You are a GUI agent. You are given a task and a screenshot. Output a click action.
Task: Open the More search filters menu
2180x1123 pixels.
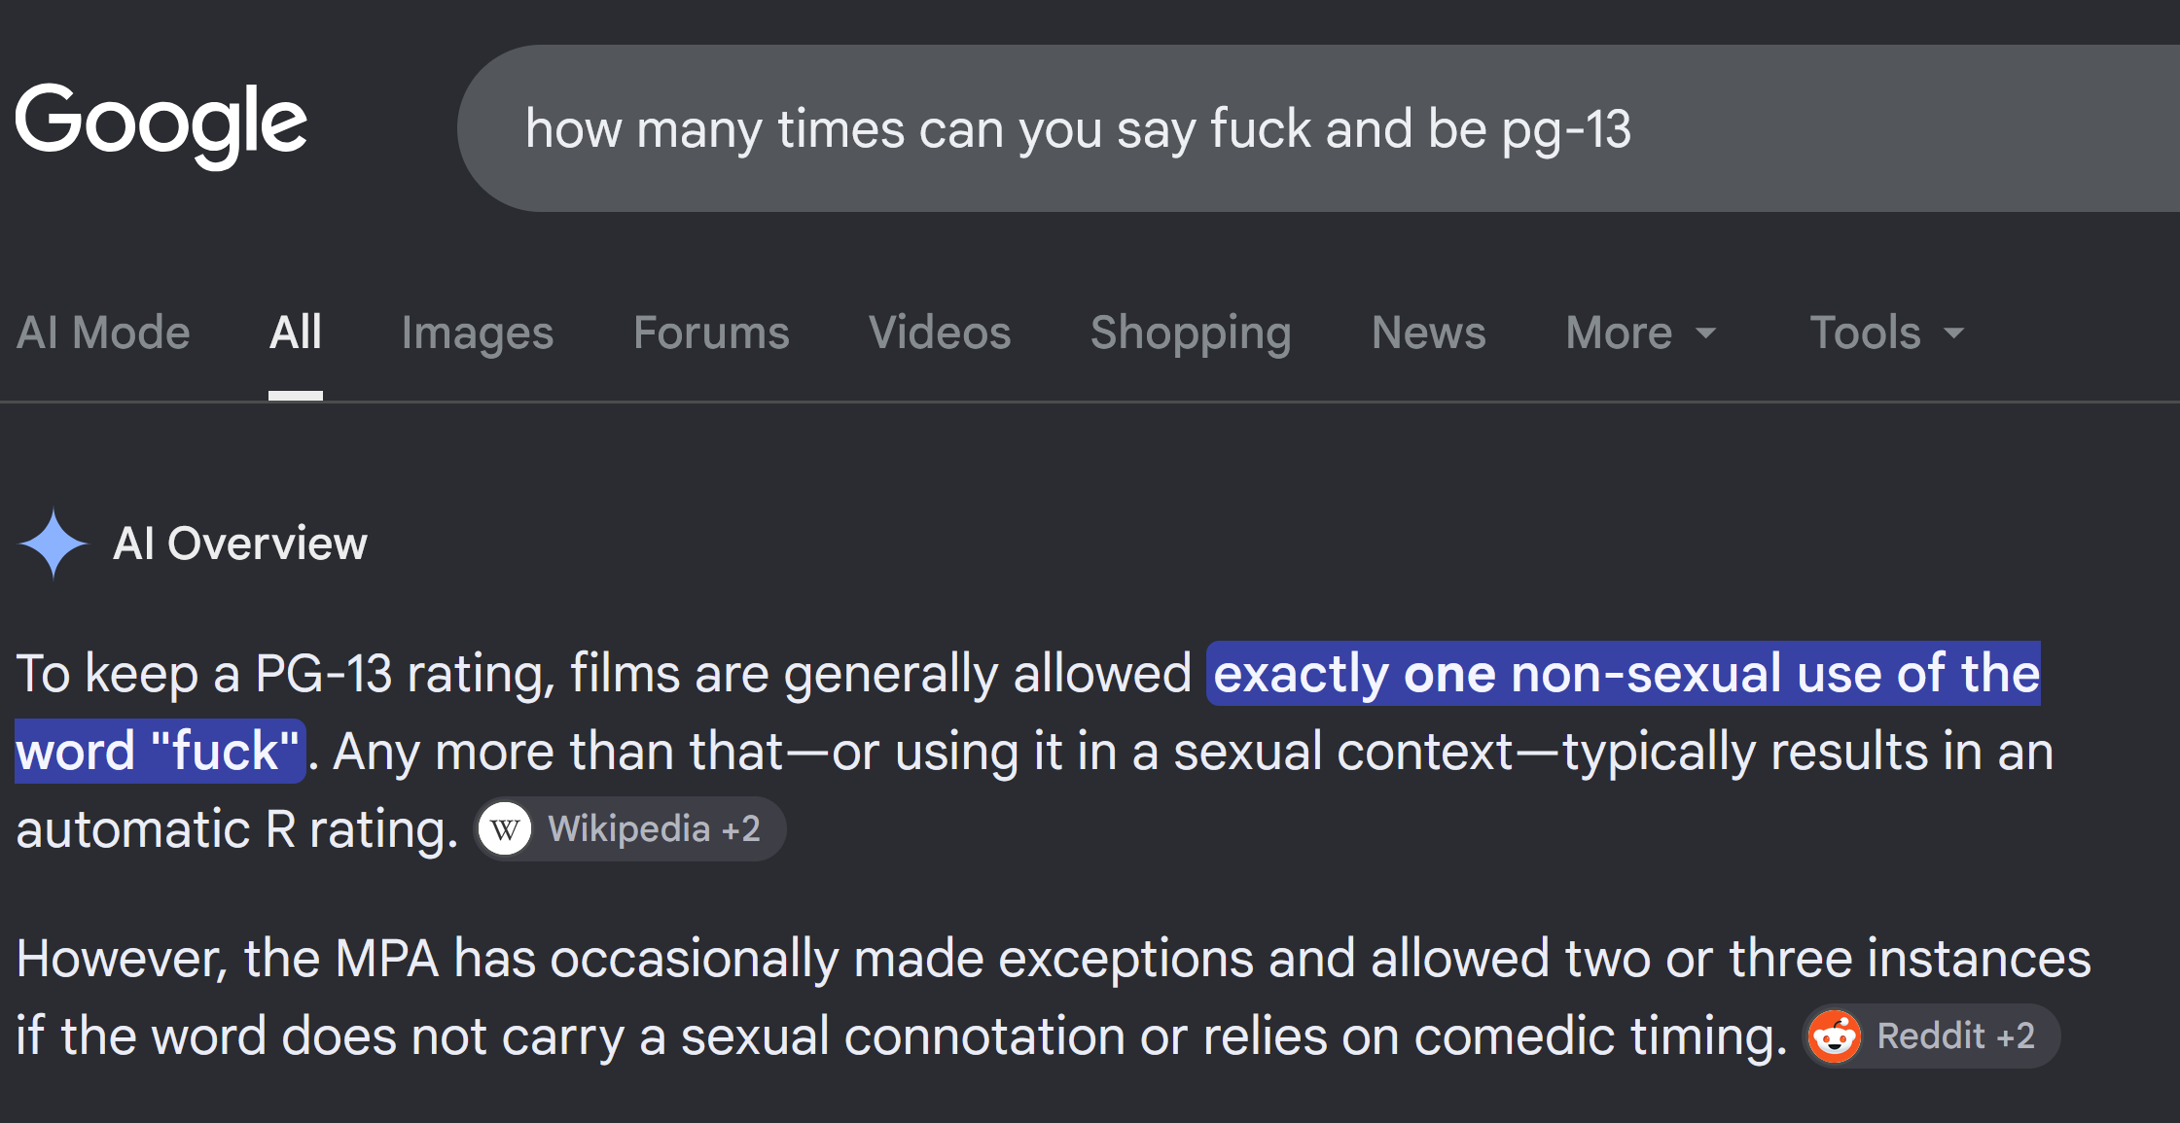[x=1641, y=333]
